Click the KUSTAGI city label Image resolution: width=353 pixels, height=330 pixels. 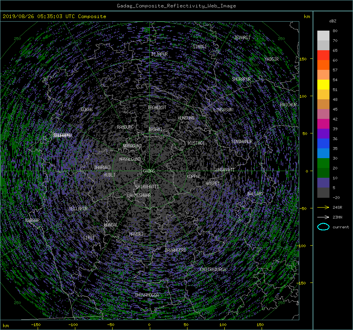point(197,143)
